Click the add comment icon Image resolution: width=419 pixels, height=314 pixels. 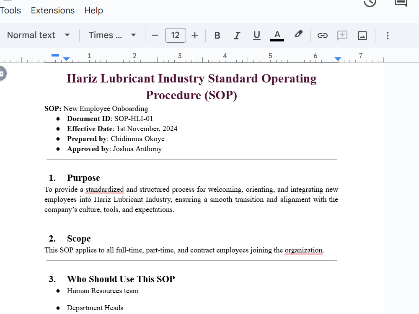[342, 35]
